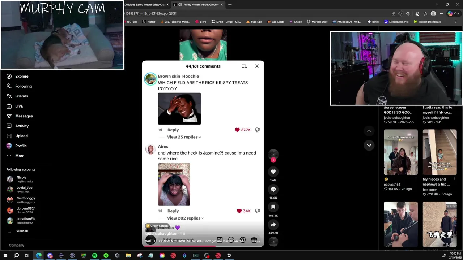Open the Mad Libs bookmark
463x260 pixels.
[254, 22]
